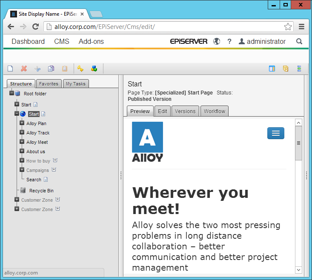Click the globe icon next to selected Start

(23, 114)
